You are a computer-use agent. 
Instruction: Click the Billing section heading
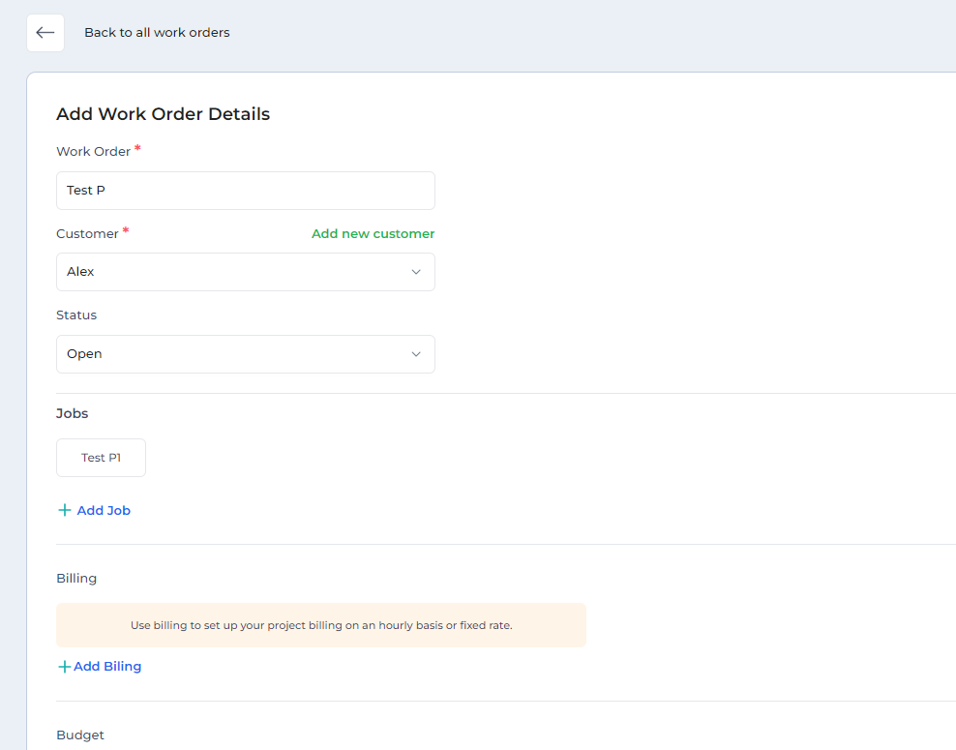point(76,578)
